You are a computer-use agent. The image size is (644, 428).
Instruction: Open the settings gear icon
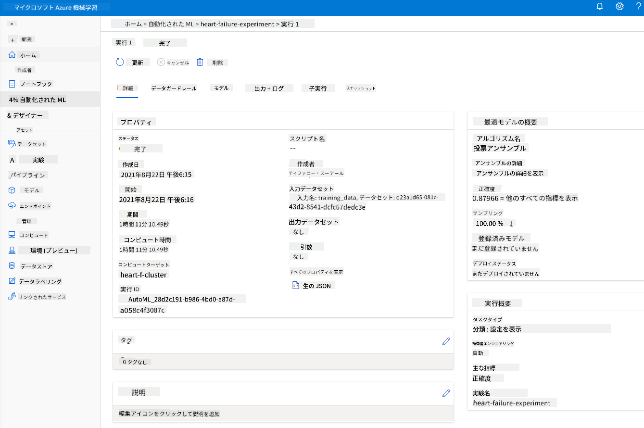point(619,7)
